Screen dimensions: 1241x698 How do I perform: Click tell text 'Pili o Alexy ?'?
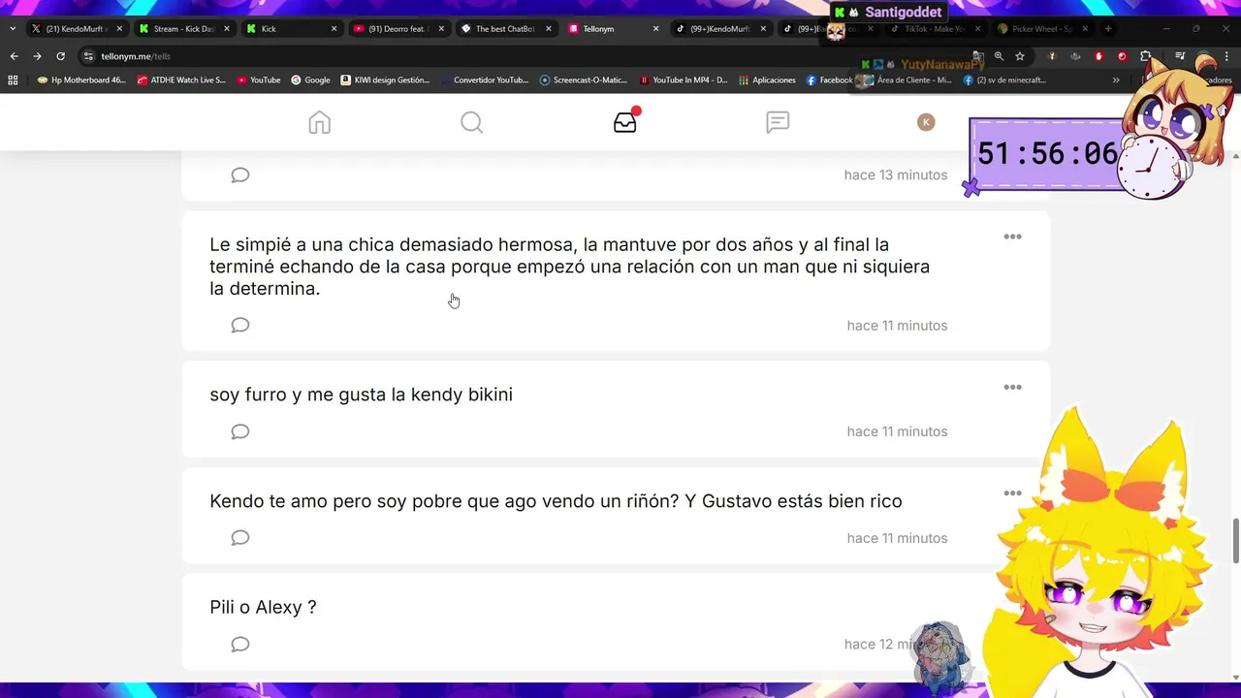pyautogui.click(x=263, y=608)
